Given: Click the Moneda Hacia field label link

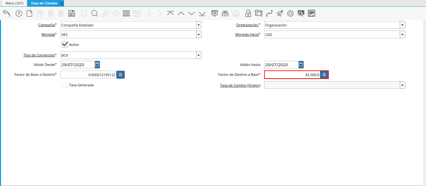Looking at the screenshot, I should pos(247,34).
